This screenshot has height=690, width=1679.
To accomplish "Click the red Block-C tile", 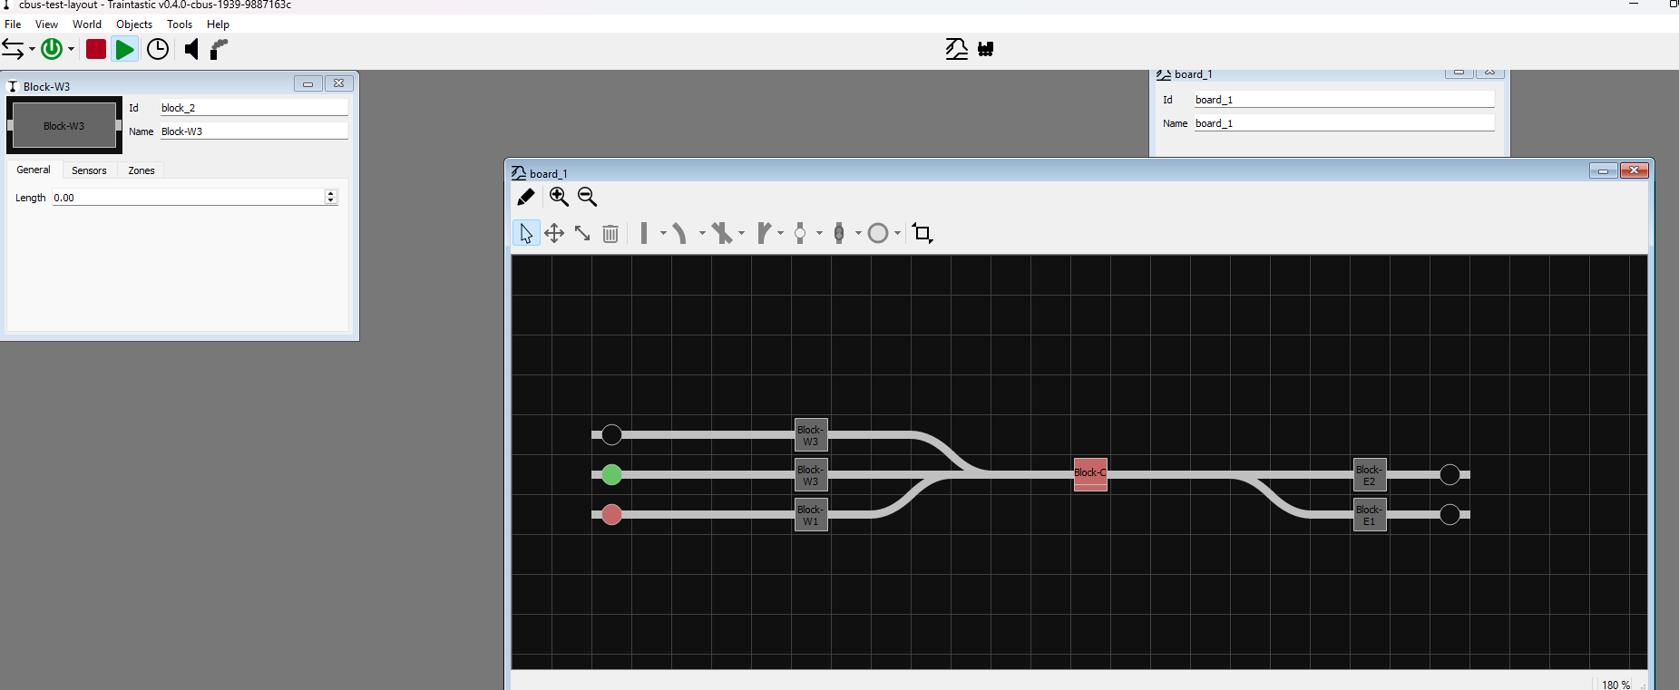I will pyautogui.click(x=1090, y=473).
